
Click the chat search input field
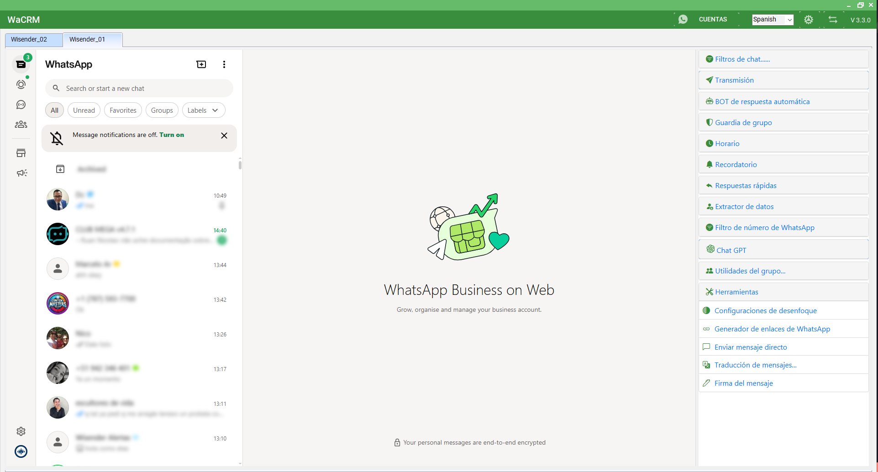coord(139,88)
